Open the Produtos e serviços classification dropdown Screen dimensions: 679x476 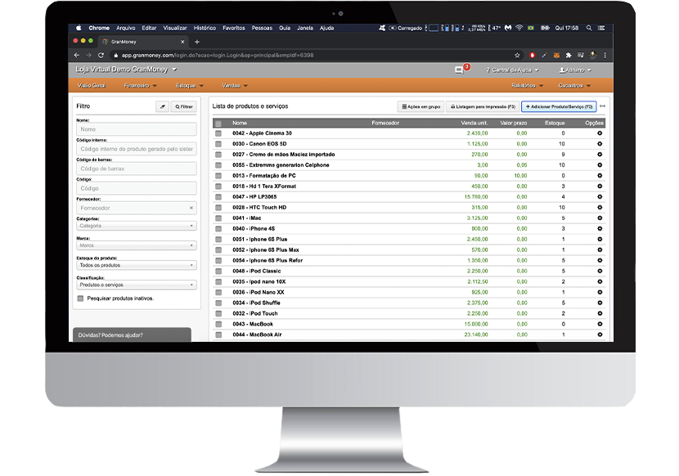[137, 285]
